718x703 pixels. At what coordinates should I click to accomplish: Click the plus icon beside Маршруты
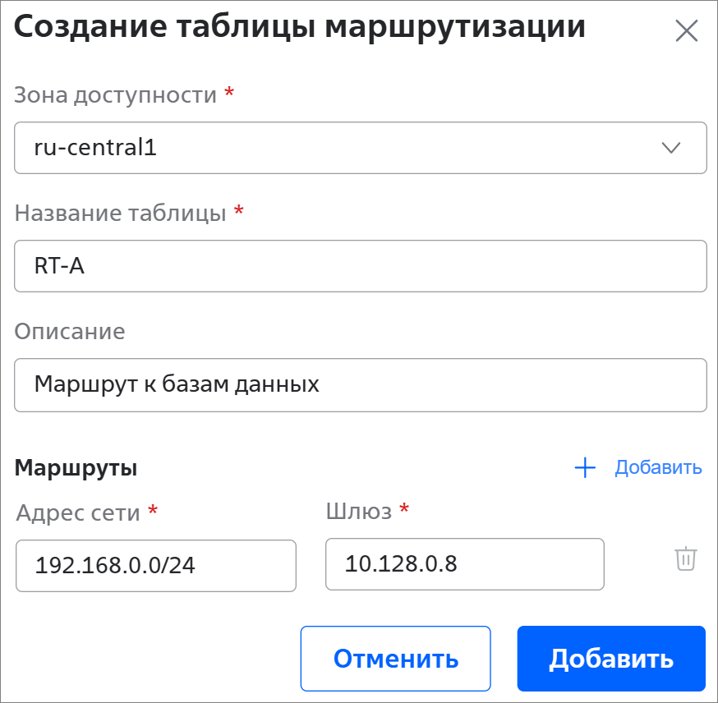coord(584,468)
